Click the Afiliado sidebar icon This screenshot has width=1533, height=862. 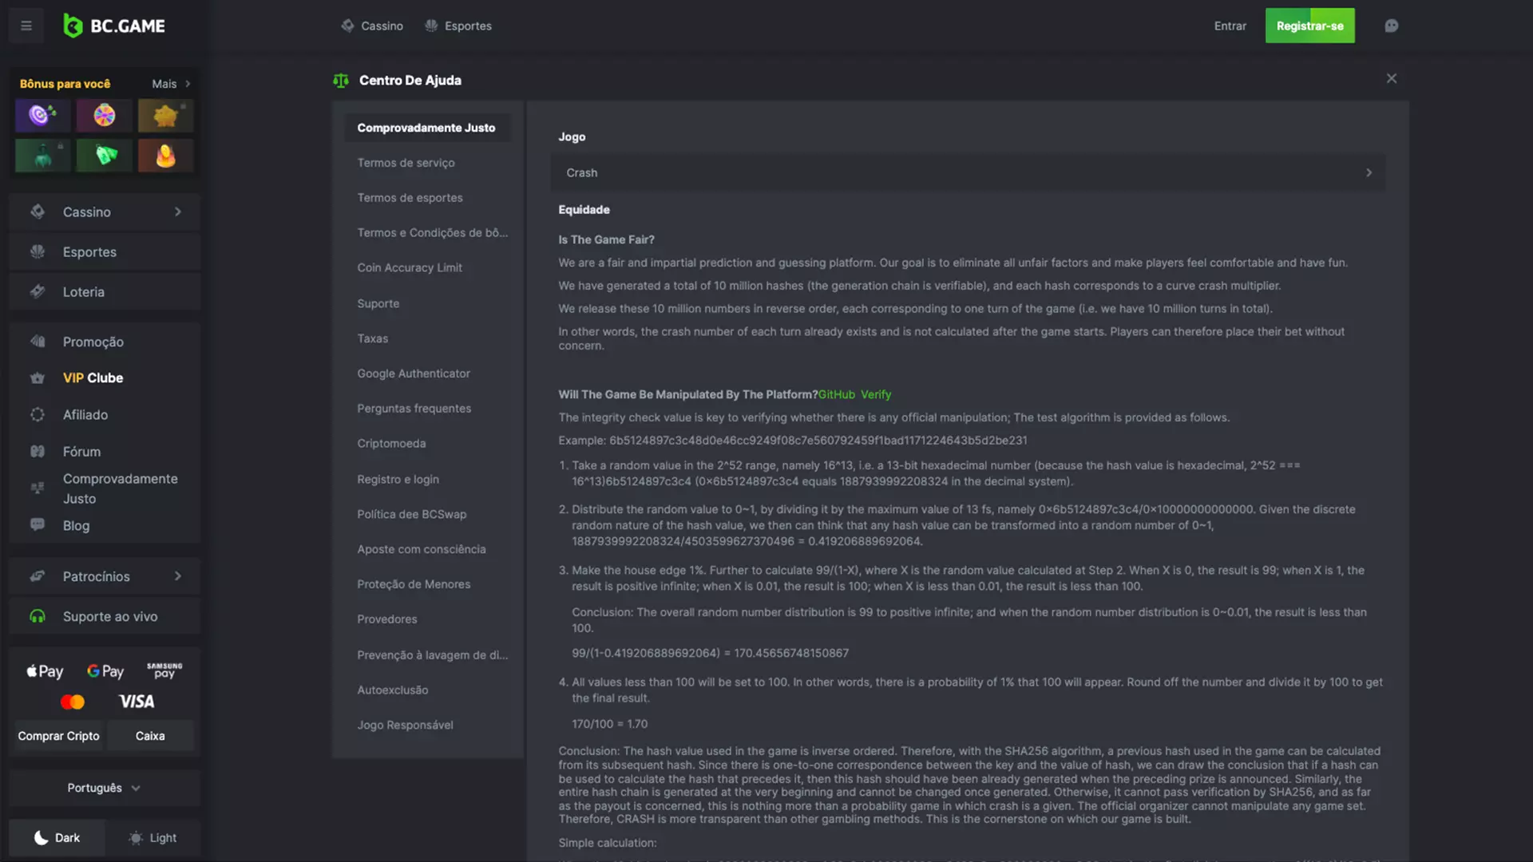tap(35, 415)
